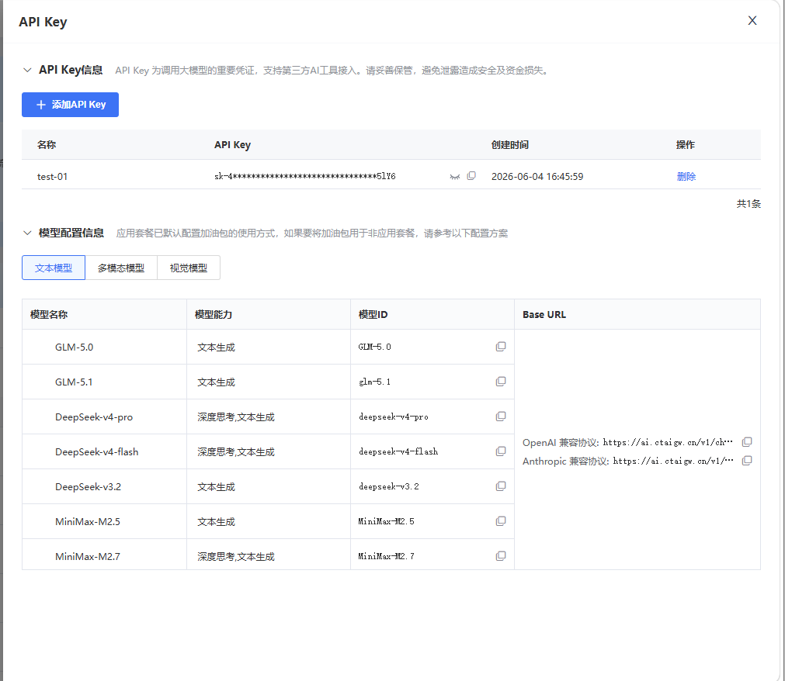
Task: Click the 模型能力 column header
Action: 214,314
